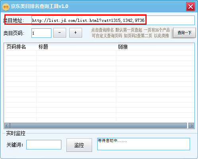The width and height of the screenshot is (198, 159).
Task: Click the 类目页码 label
Action: (x=14, y=33)
